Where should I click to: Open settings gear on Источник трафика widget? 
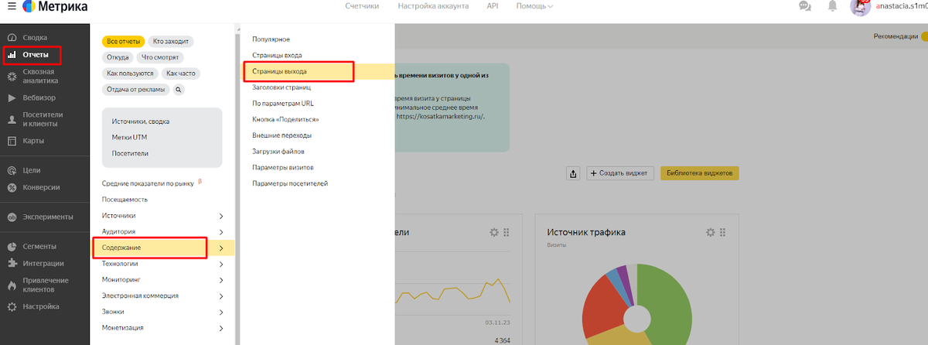tap(710, 232)
